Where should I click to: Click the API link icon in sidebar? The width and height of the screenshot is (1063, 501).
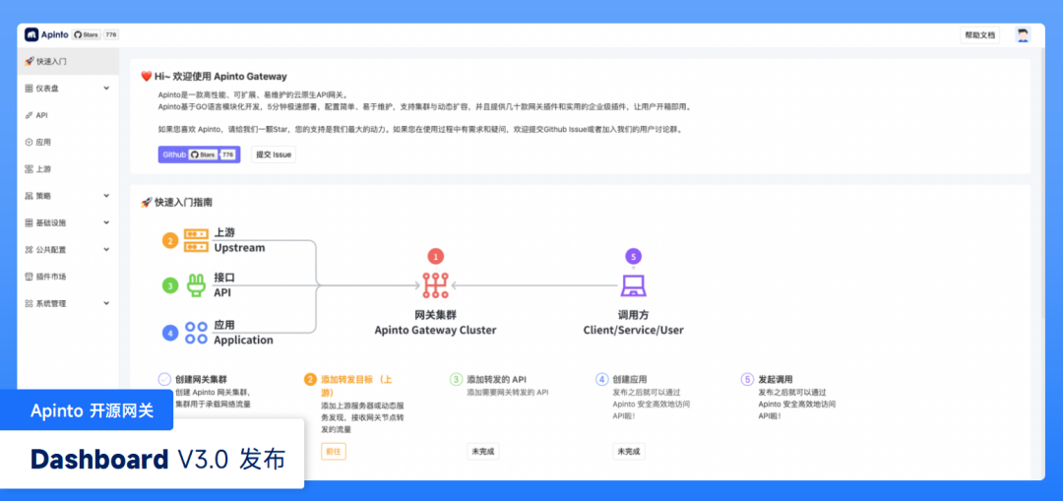[x=29, y=115]
